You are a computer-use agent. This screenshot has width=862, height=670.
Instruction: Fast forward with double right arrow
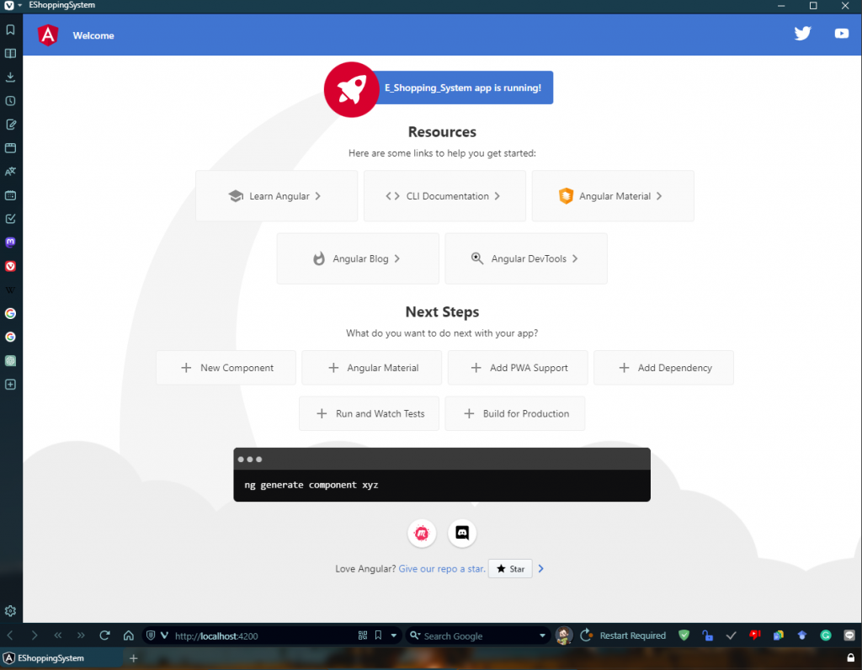pos(82,635)
